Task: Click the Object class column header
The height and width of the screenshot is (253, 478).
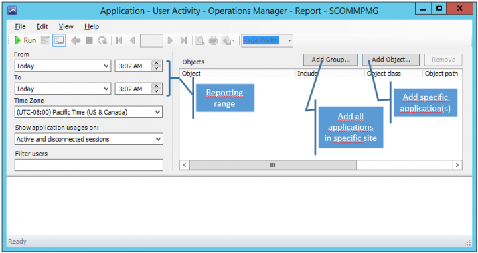Action: pos(394,74)
